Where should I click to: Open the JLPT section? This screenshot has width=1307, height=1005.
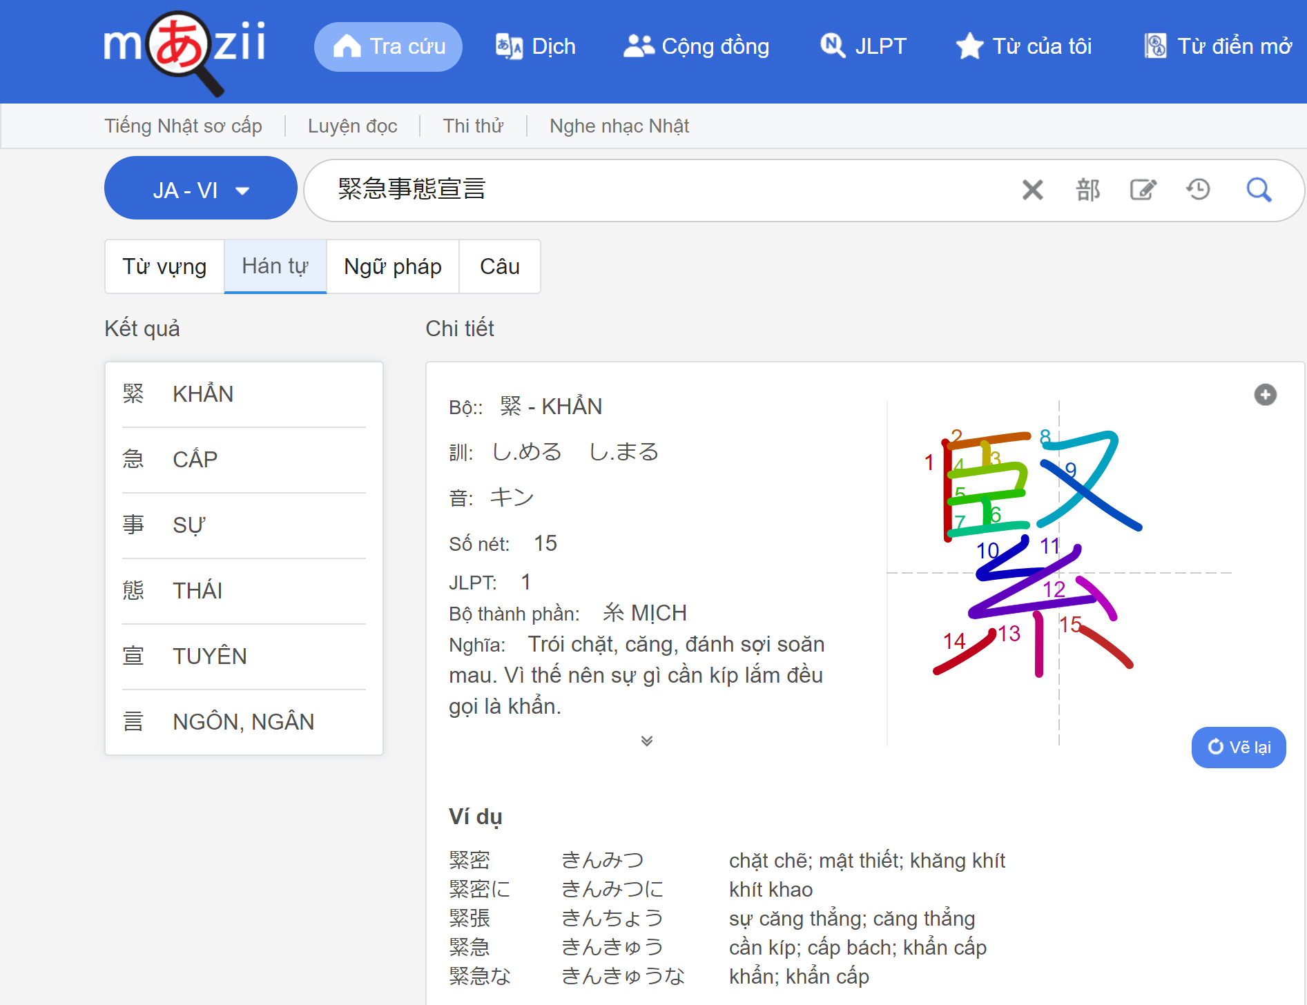click(x=863, y=46)
